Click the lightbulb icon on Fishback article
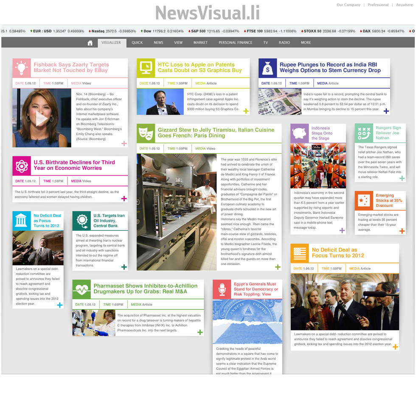 [21, 68]
